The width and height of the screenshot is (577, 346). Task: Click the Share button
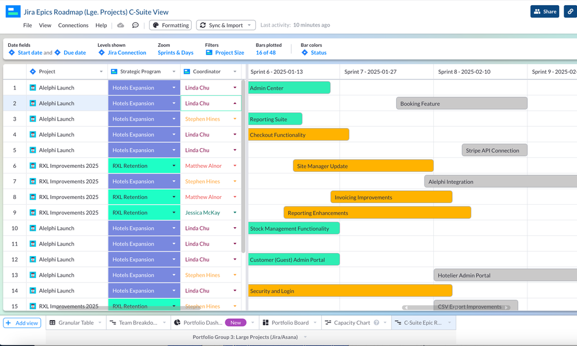544,11
